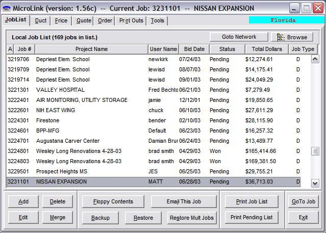Click the Exit button
Screen dimensions: 326x233
(x=303, y=217)
